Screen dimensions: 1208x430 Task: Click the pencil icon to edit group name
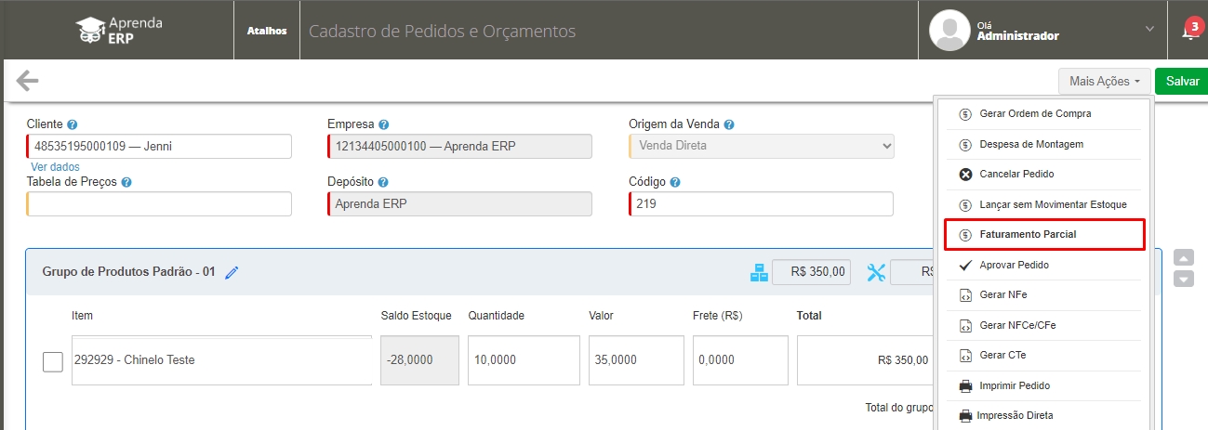[x=232, y=272]
